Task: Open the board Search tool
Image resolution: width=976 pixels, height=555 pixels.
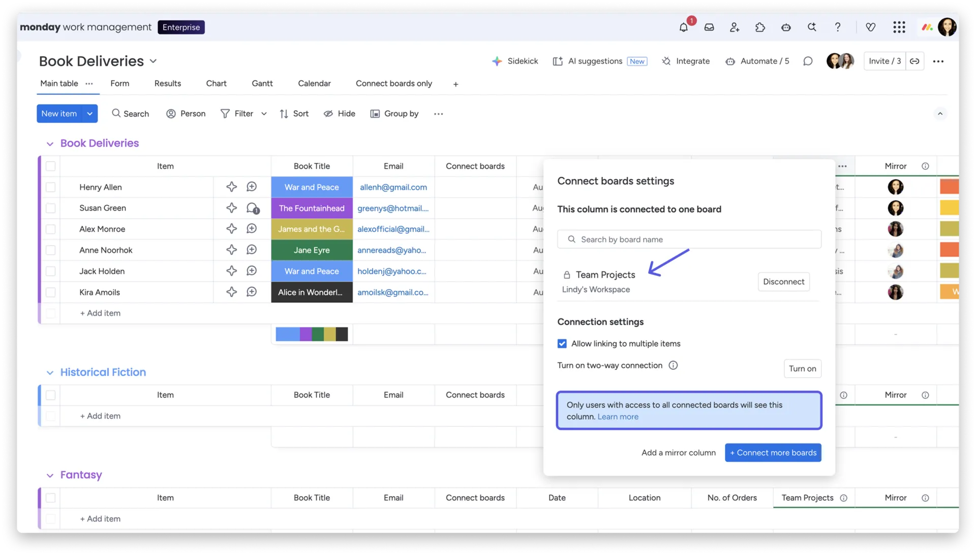Action: click(131, 114)
